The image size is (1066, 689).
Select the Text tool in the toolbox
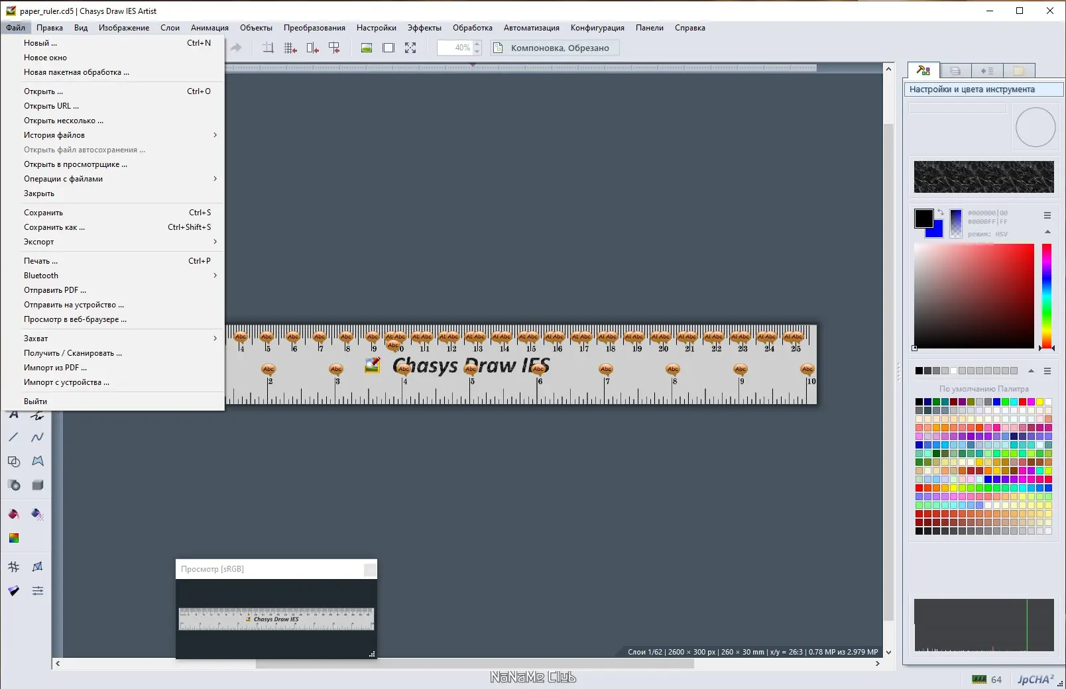(x=14, y=415)
